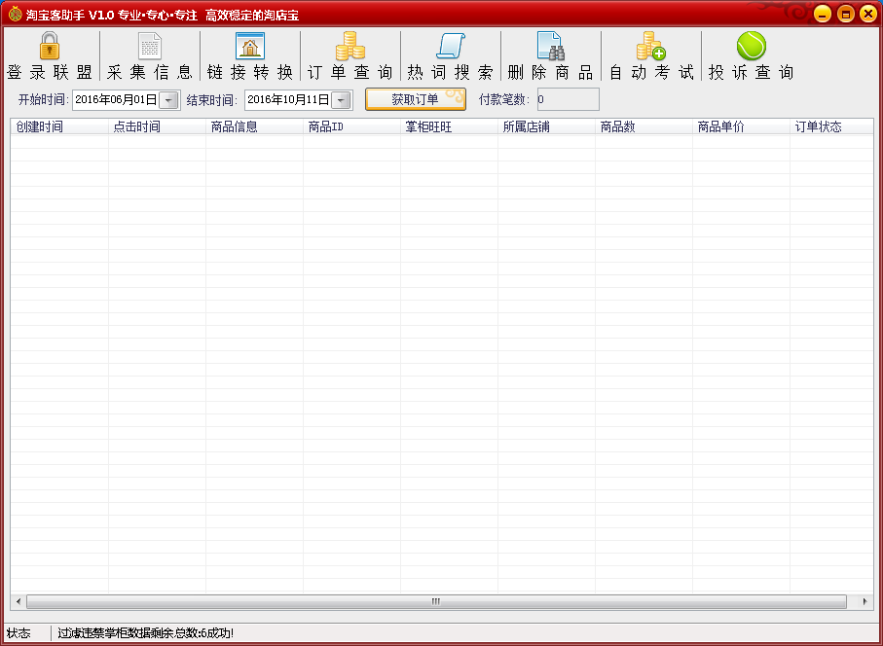
Task: Click the 付款笔数 count field
Action: (x=568, y=99)
